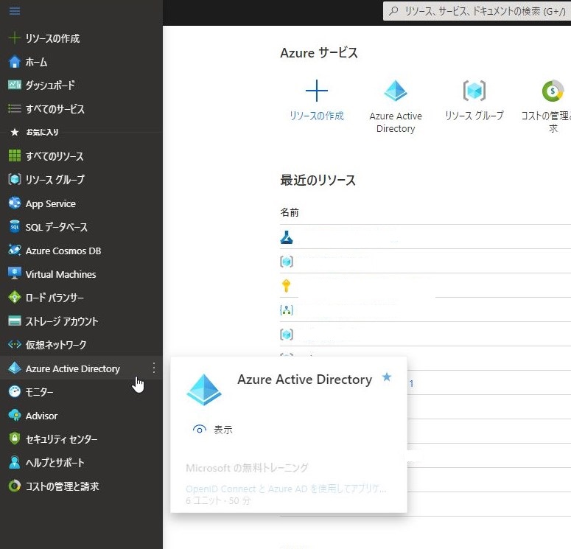571x549 pixels.
Task: Open コストの管理 tile in Azure サービス
Action: (x=546, y=107)
